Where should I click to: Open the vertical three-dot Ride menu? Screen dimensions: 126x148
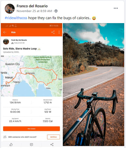tap(59, 32)
